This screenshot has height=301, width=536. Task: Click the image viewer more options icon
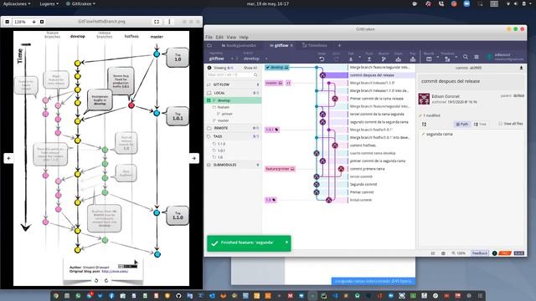click(169, 22)
